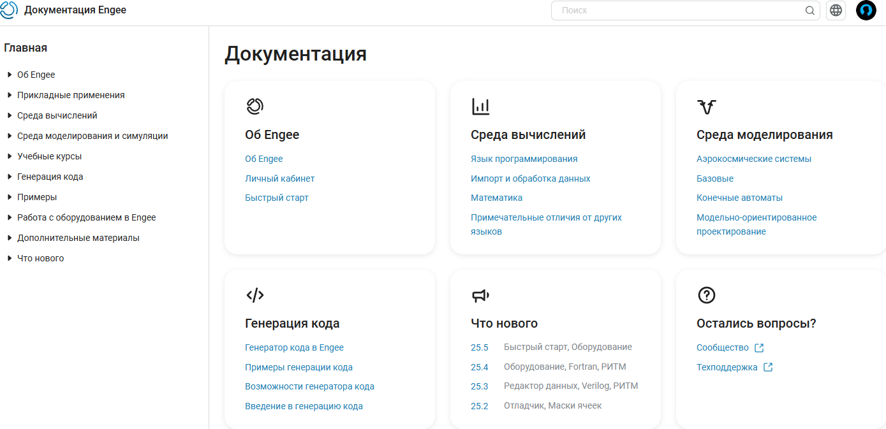
Task: Click the megaphone icon for Что нового
Action: pos(480,295)
